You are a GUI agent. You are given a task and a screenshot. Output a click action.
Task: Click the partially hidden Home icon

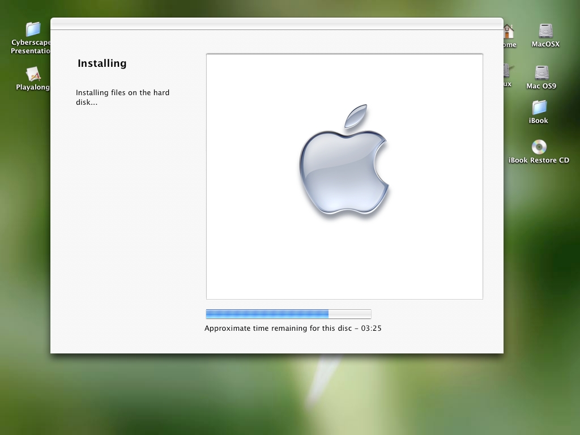[509, 31]
